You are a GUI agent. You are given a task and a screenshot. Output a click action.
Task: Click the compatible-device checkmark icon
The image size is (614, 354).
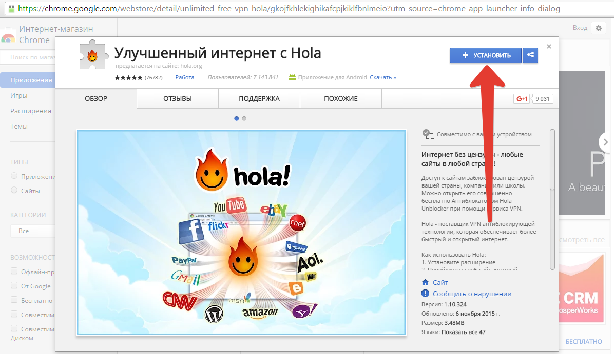428,134
